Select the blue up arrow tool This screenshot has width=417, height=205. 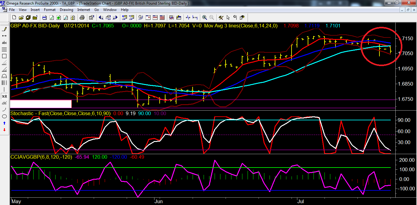point(5,123)
